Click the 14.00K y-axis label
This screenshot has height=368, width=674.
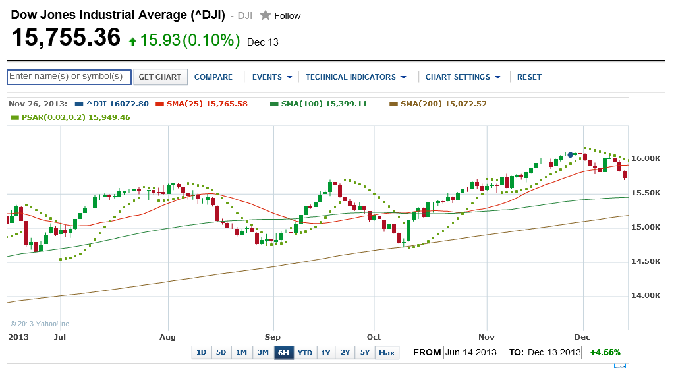tap(646, 295)
